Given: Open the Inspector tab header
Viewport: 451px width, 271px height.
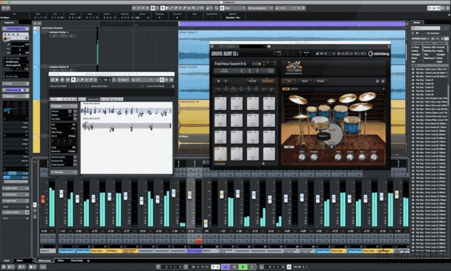Looking at the screenshot, I should (9, 22).
